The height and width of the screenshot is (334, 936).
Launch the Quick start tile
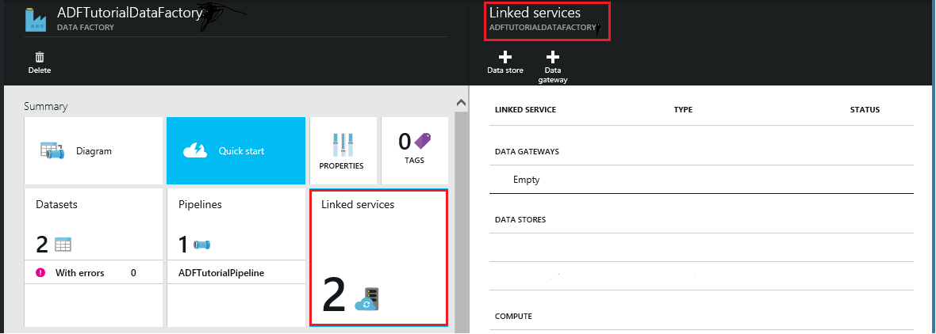[236, 150]
